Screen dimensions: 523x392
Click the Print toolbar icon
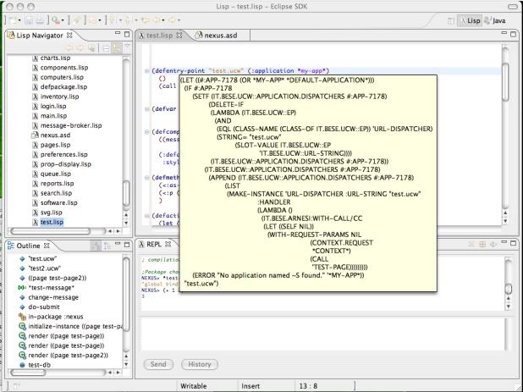(40, 20)
